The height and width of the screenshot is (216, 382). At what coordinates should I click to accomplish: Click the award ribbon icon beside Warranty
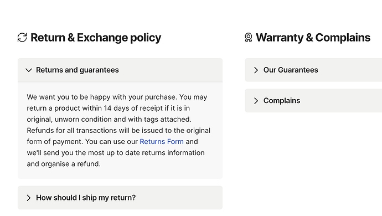pos(248,38)
